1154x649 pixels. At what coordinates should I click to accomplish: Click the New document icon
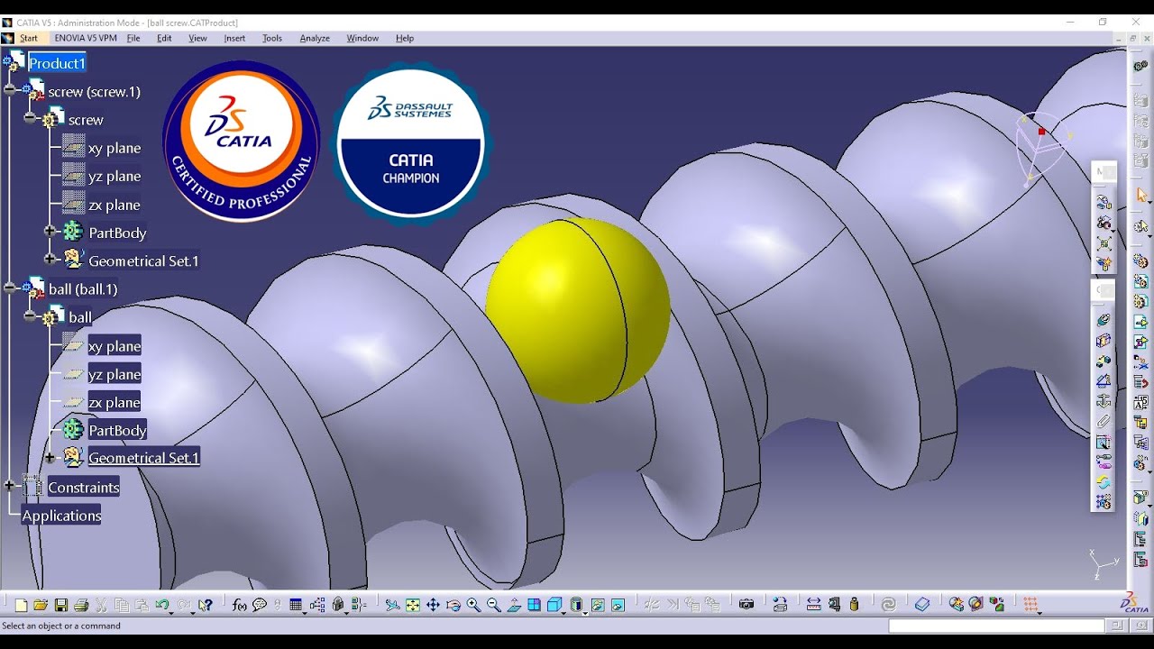tap(21, 605)
